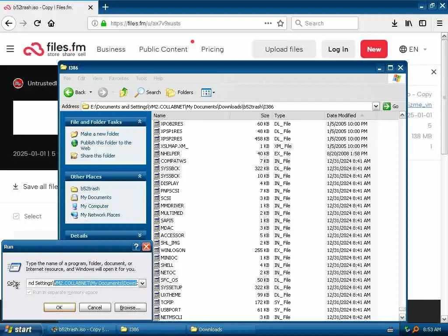Click Run dialog help question mark
This screenshot has width=448, height=336.
click(136, 247)
